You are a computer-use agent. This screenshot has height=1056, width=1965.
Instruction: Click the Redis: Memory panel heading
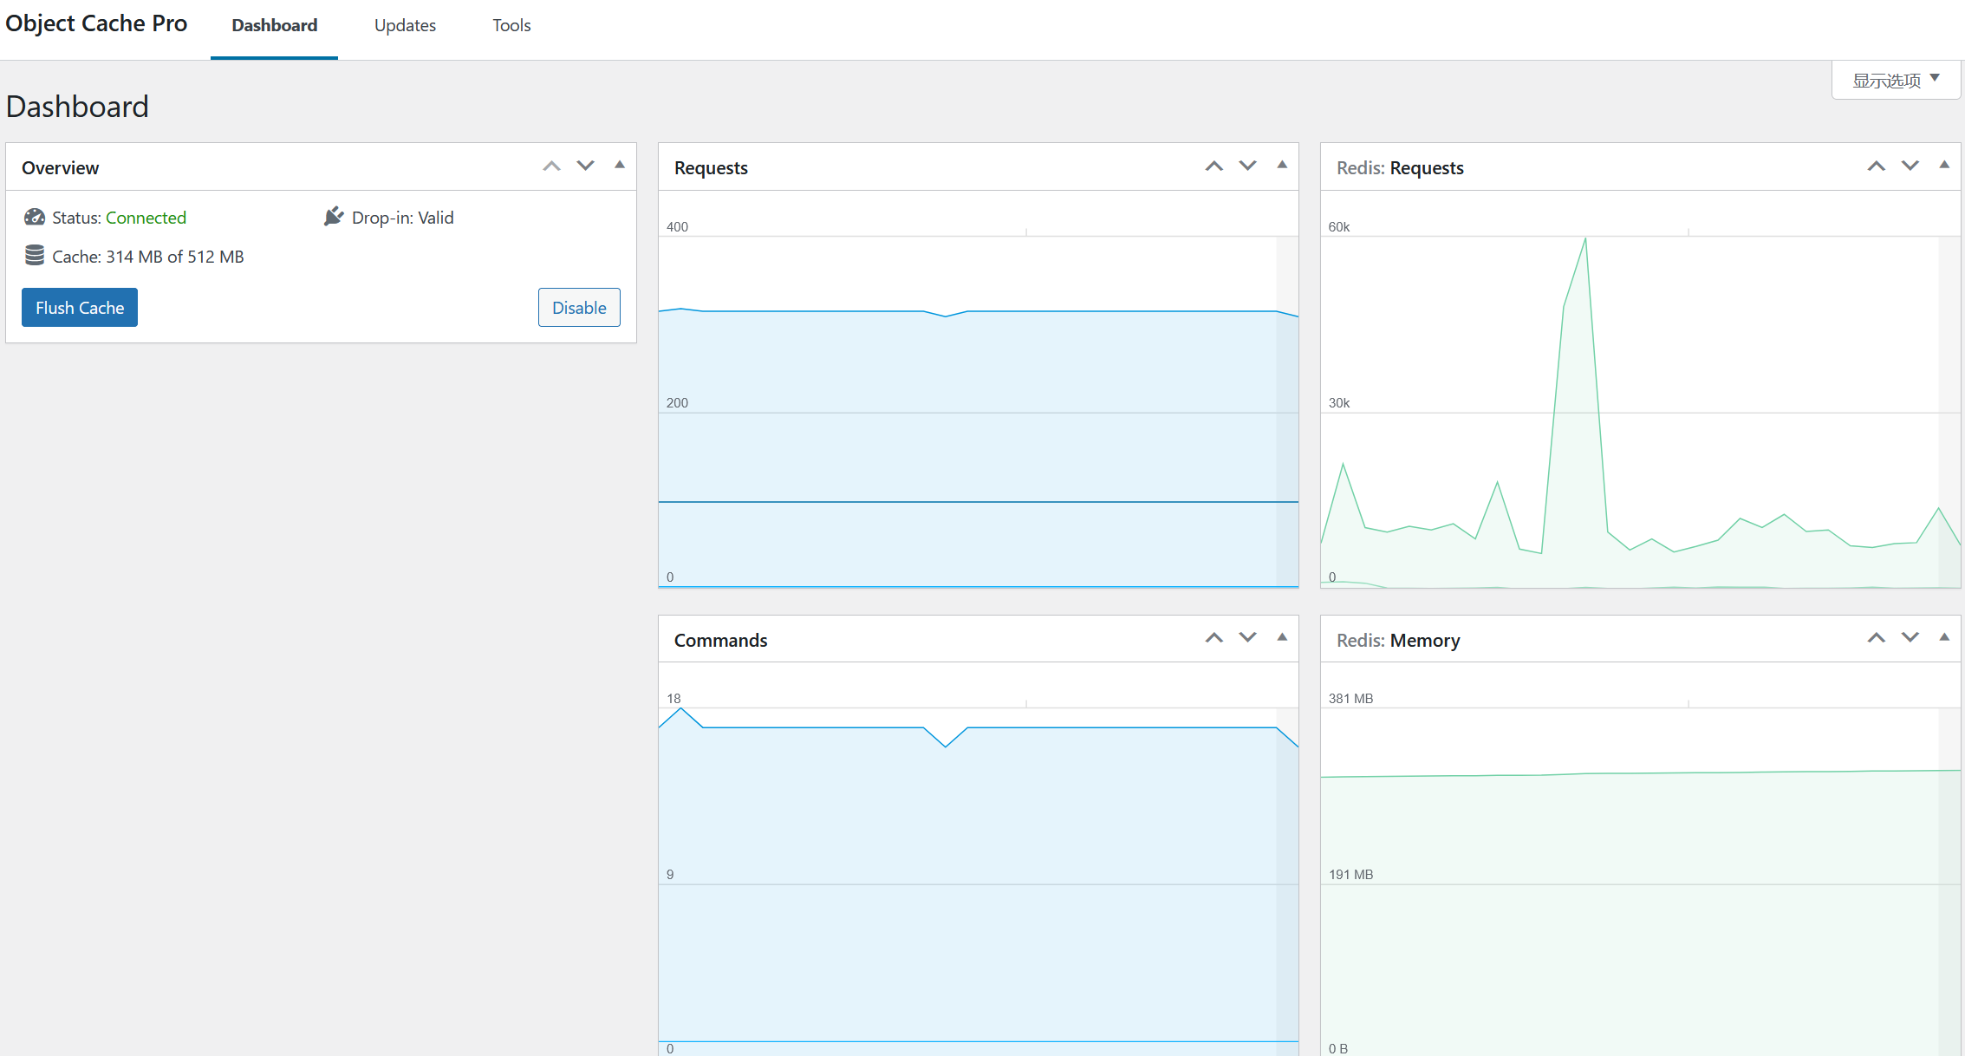1398,640
